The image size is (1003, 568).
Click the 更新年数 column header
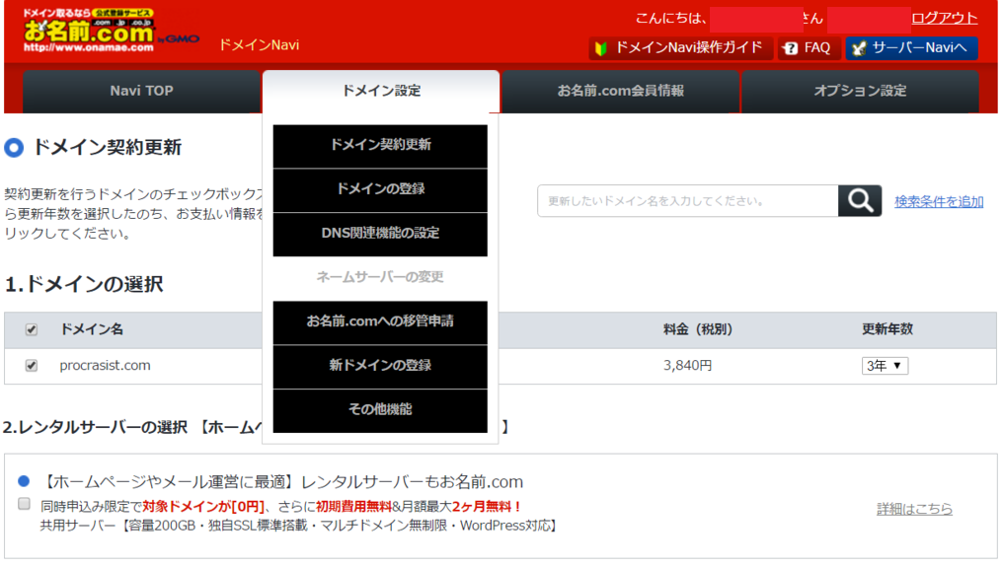[x=887, y=329]
